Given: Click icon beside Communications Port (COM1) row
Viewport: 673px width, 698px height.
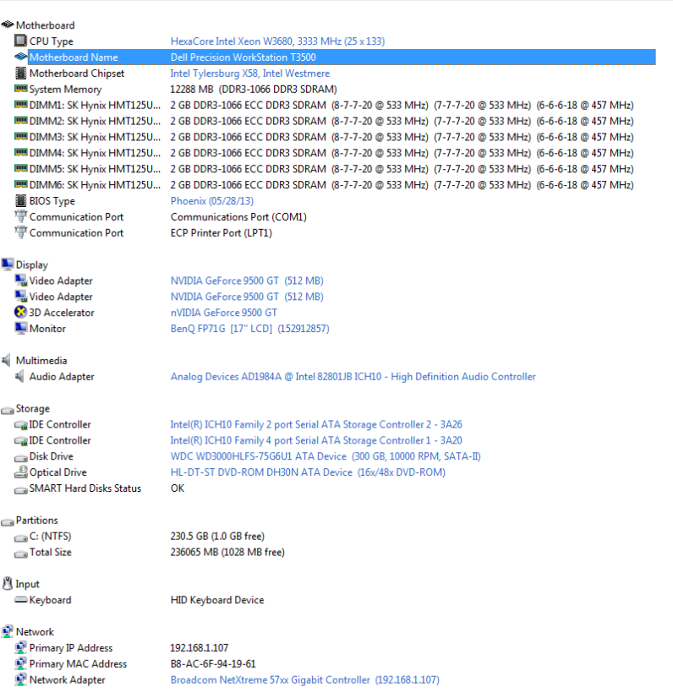Looking at the screenshot, I should click(20, 217).
